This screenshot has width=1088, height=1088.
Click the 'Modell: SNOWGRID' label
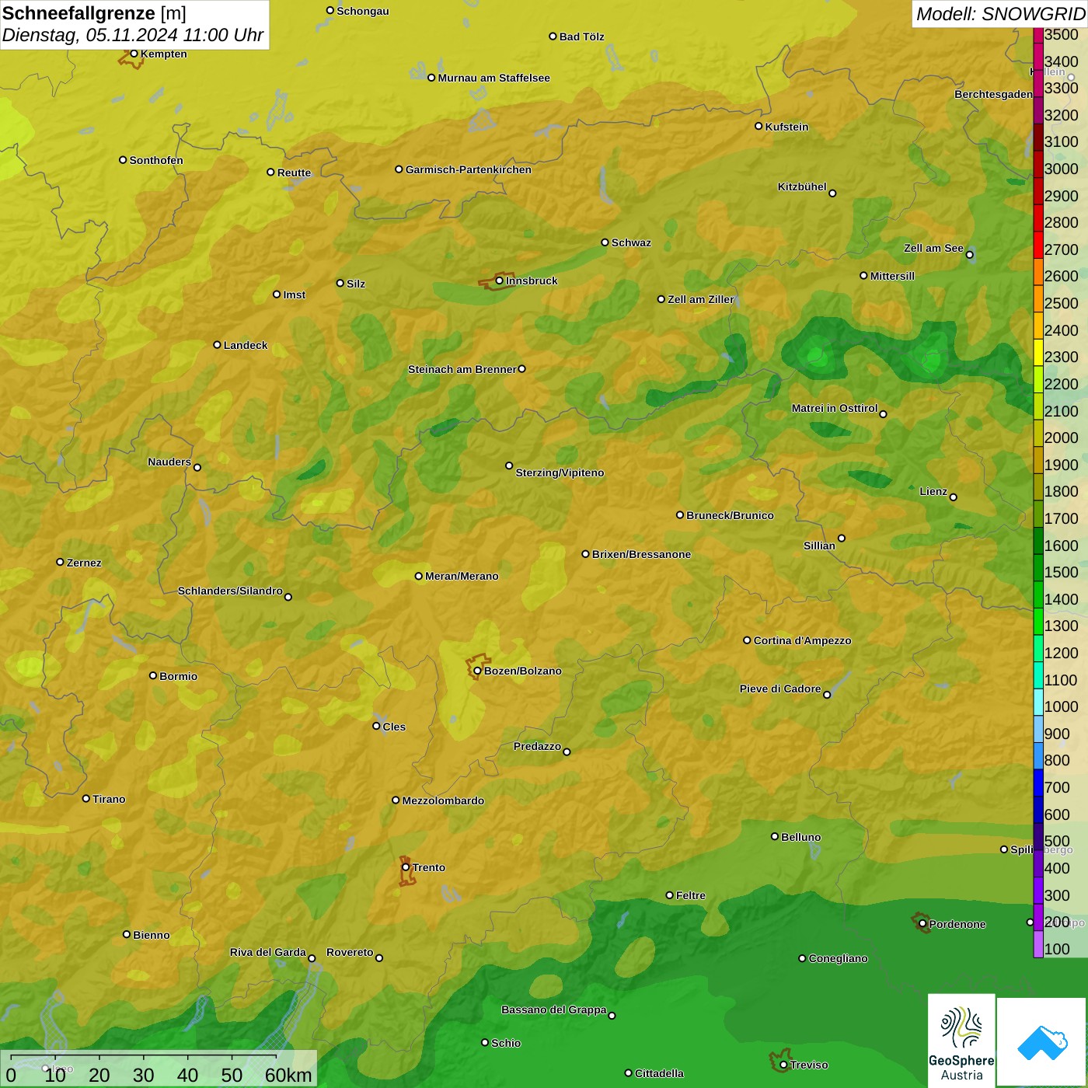tap(1000, 13)
